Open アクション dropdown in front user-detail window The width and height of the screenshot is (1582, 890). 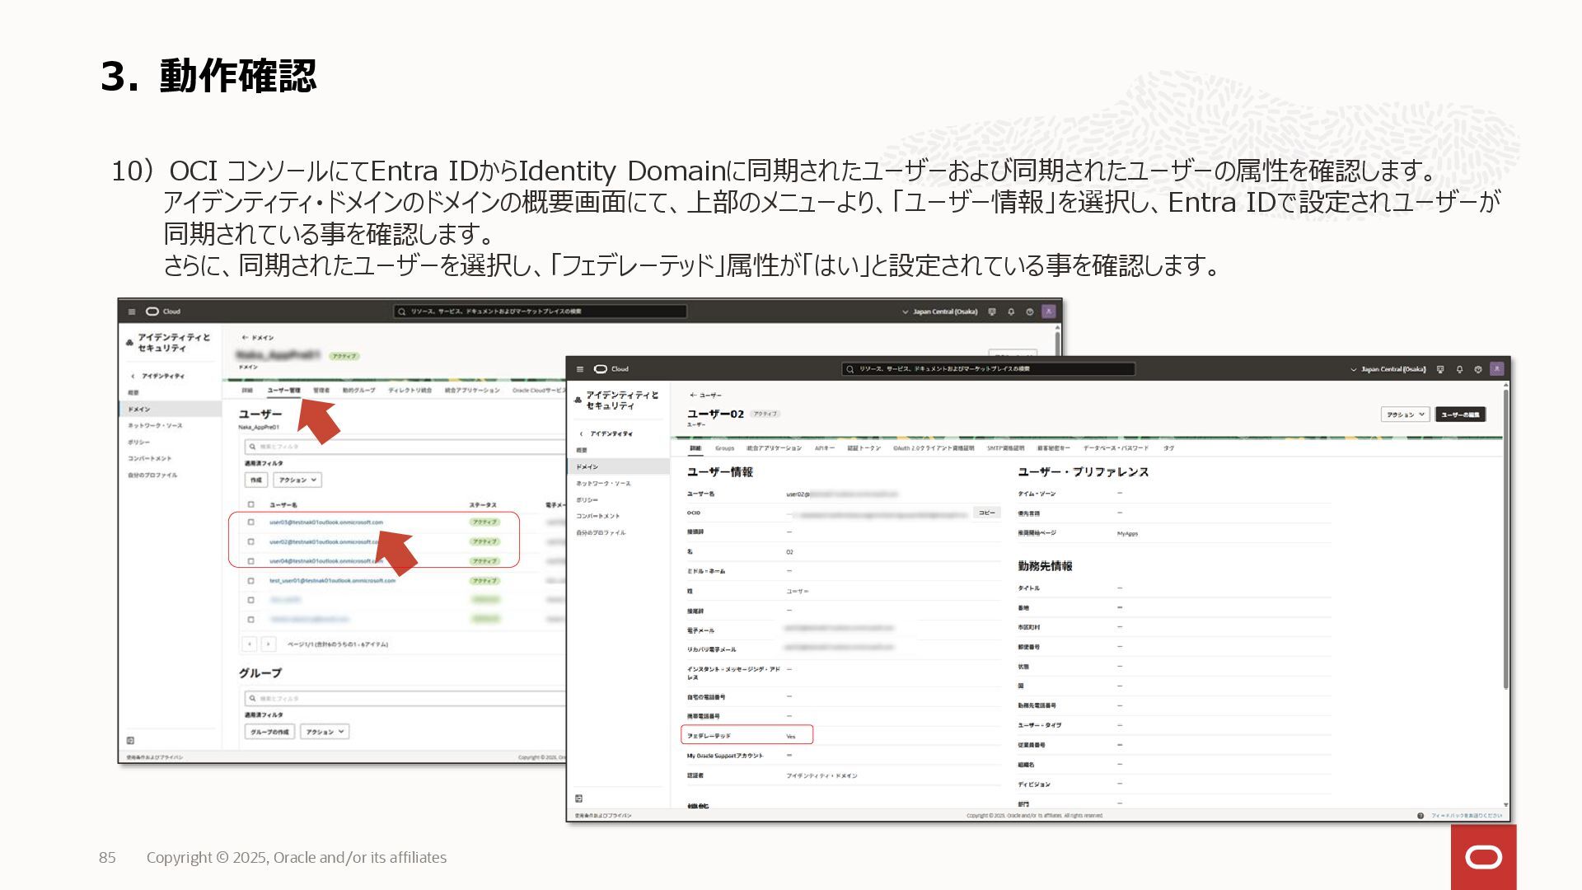coord(1405,415)
